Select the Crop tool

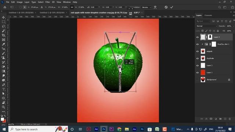pyautogui.click(x=3, y=35)
